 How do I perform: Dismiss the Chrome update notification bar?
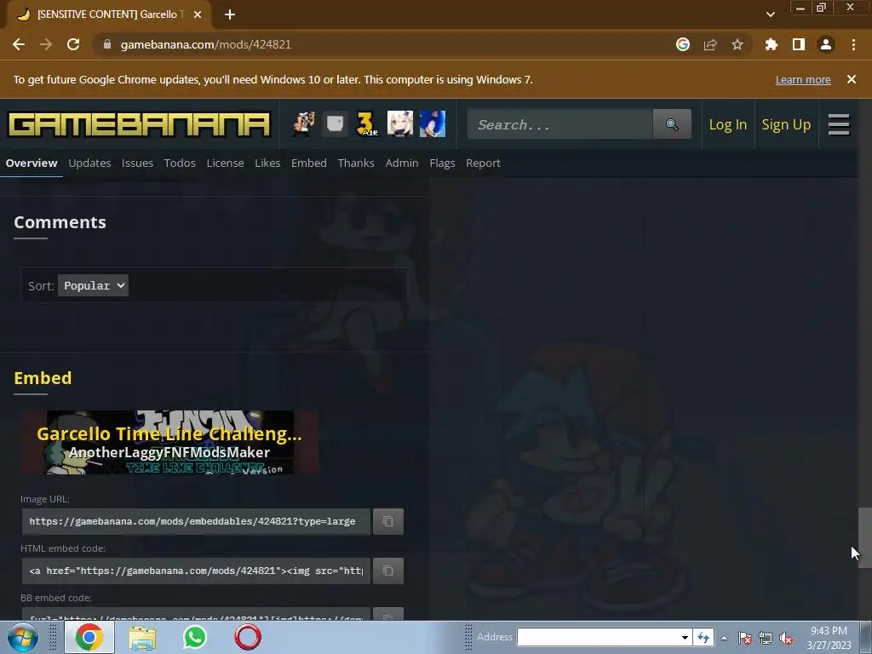852,79
